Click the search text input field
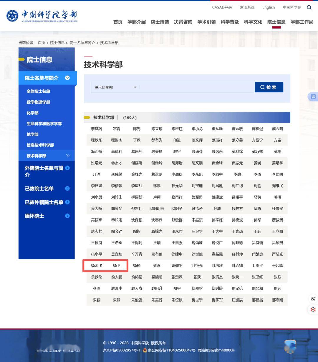The width and height of the screenshot is (318, 362). (x=197, y=87)
